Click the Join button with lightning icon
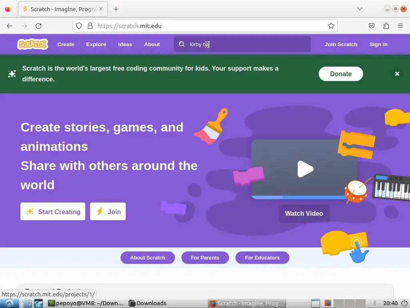The height and width of the screenshot is (308, 410). coord(108,211)
